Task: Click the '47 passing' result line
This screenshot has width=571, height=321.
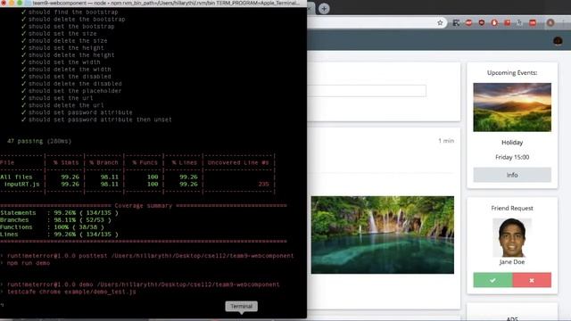Action: (x=39, y=141)
